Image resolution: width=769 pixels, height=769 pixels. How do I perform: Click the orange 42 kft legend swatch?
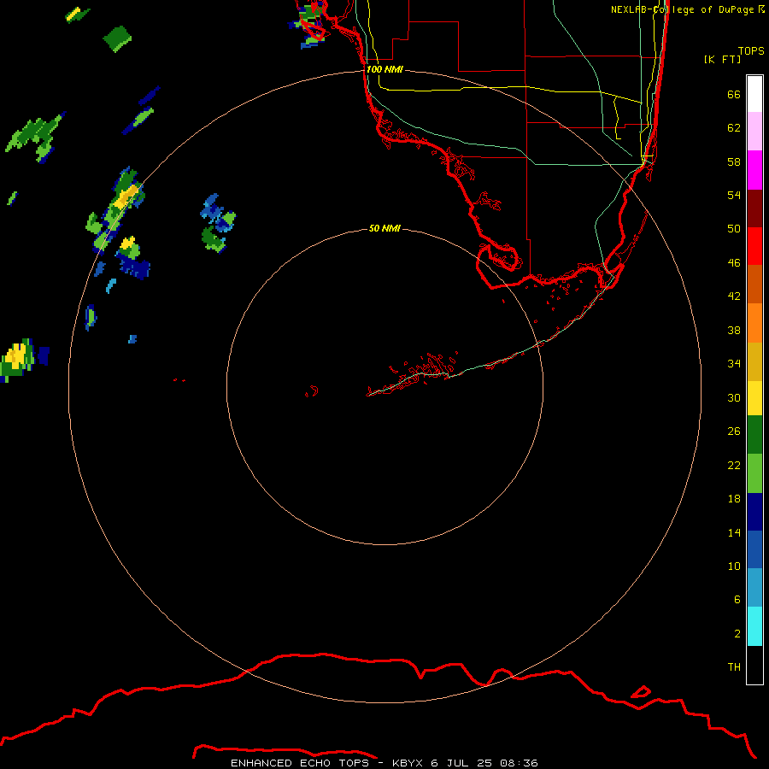click(754, 323)
